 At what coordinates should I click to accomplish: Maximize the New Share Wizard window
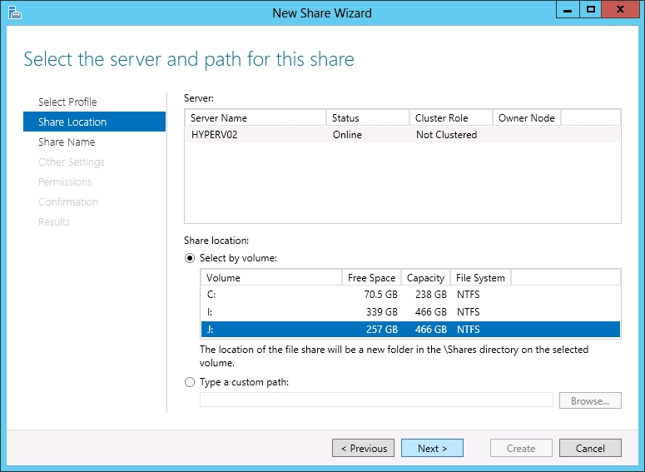click(x=591, y=9)
